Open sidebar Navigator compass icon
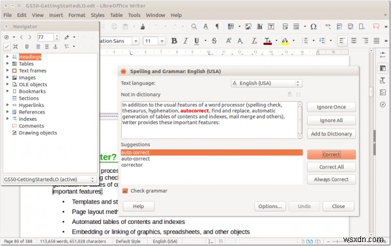This screenshot has width=391, height=246. tap(383, 104)
